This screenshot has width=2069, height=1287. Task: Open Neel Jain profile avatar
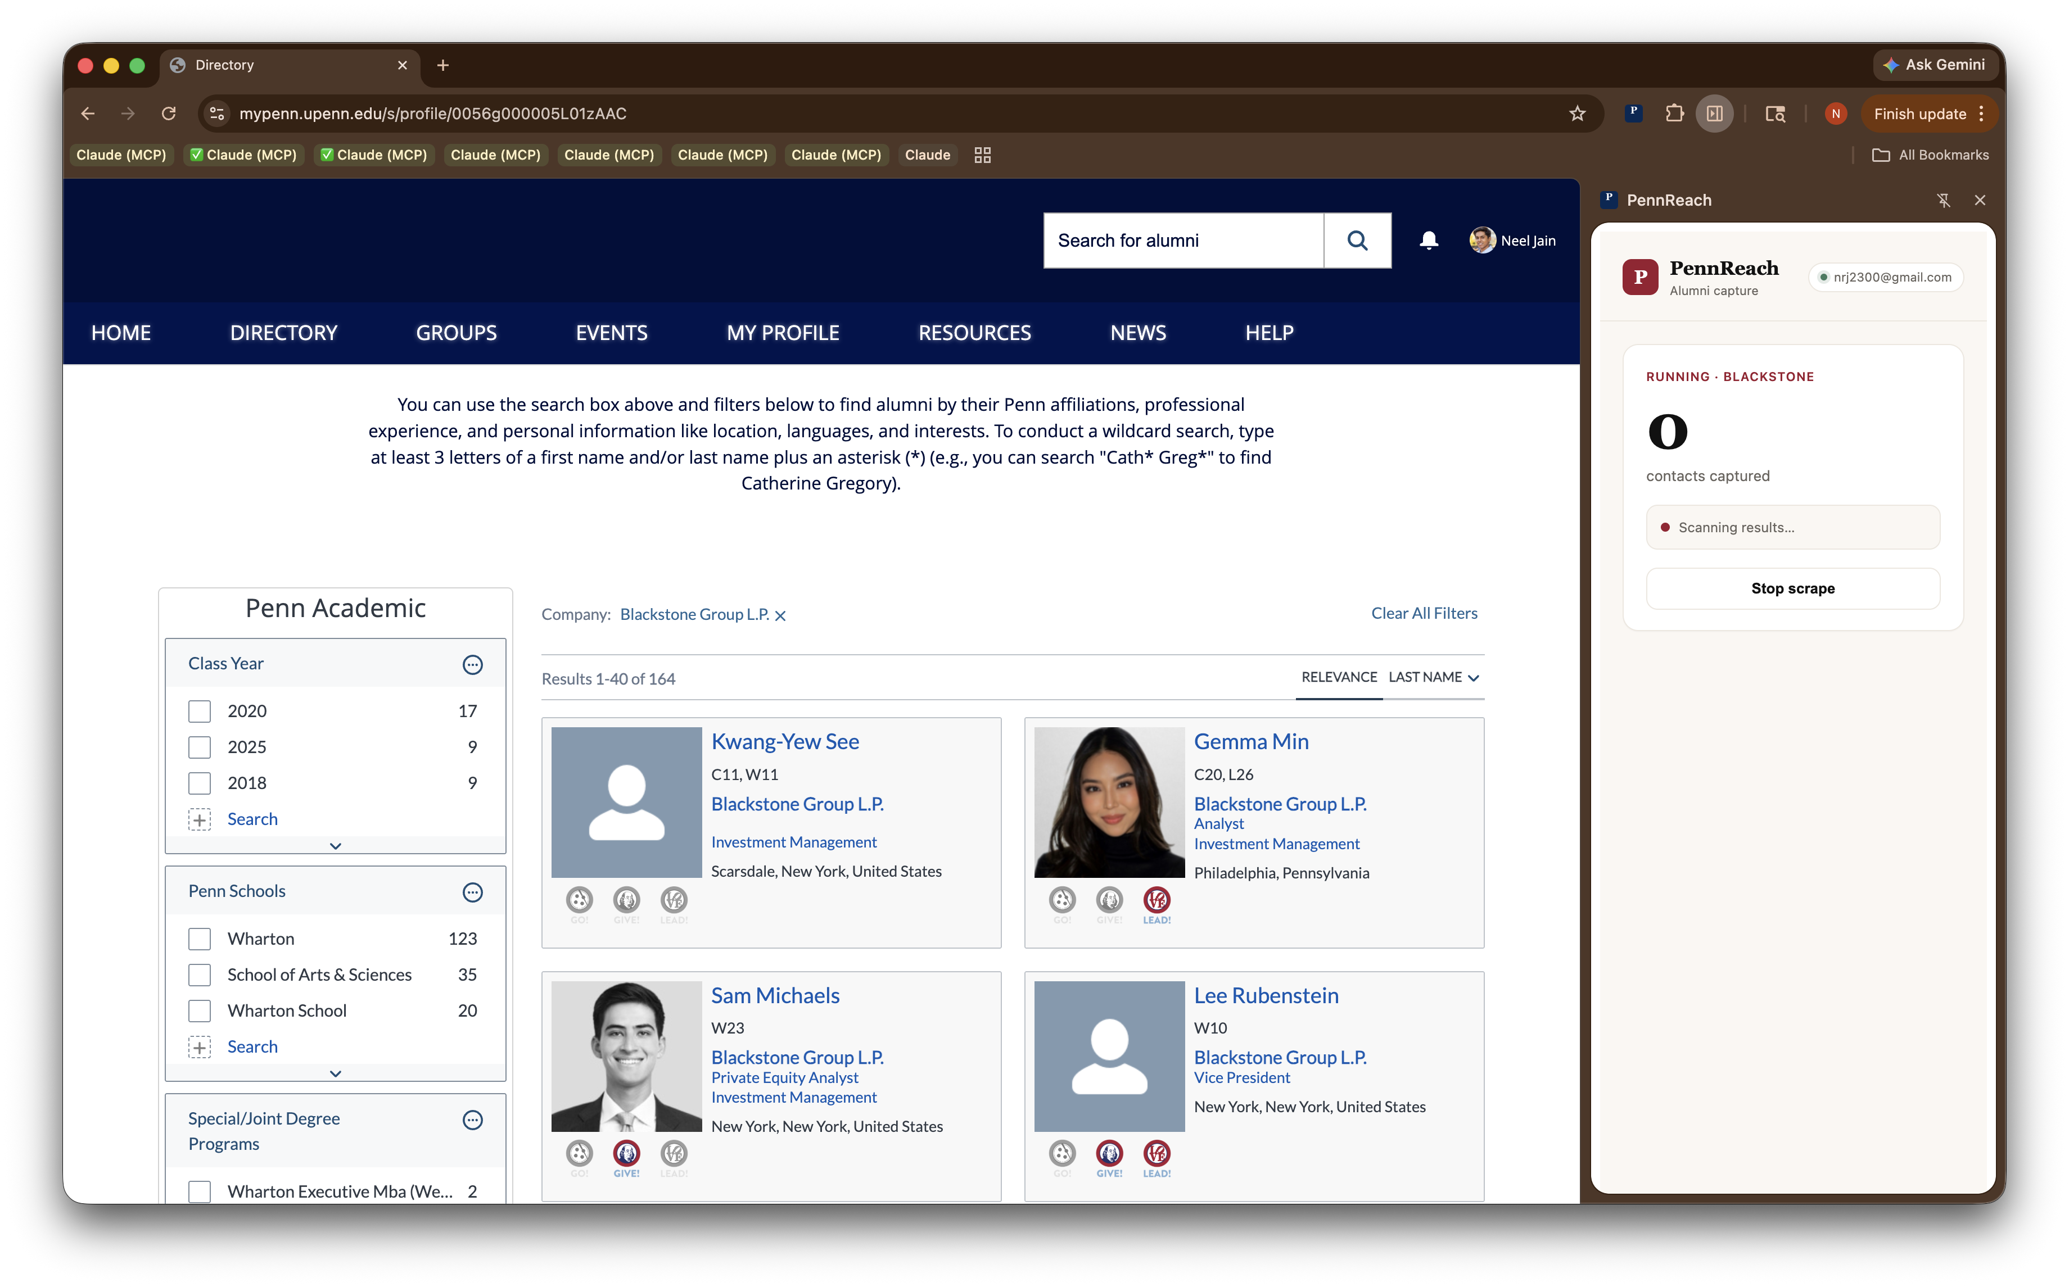[x=1481, y=240]
